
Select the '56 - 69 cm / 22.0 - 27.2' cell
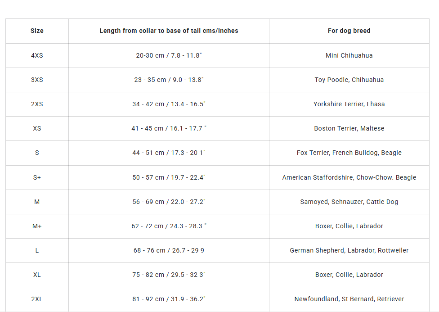[169, 202]
